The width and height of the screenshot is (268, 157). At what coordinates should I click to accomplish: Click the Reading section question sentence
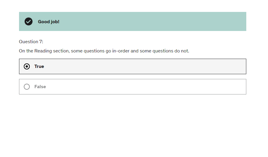click(104, 51)
